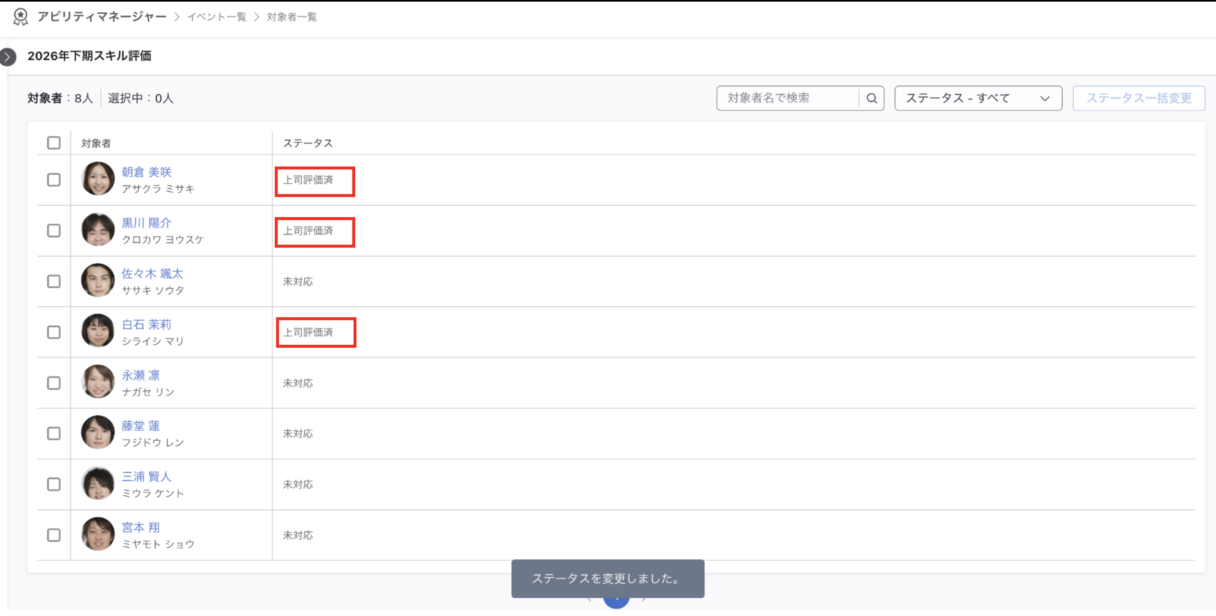Tick the select-all checkbox in table header
This screenshot has width=1216, height=616.
click(54, 143)
